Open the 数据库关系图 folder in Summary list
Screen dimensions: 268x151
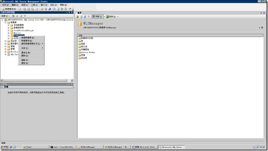(86, 38)
